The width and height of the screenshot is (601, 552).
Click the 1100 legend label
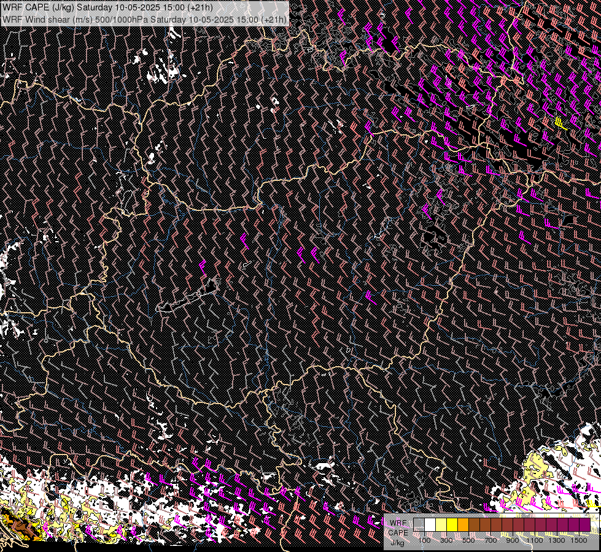tap(535, 540)
